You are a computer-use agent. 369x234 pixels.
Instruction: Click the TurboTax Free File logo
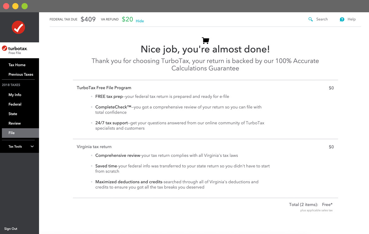click(x=15, y=50)
